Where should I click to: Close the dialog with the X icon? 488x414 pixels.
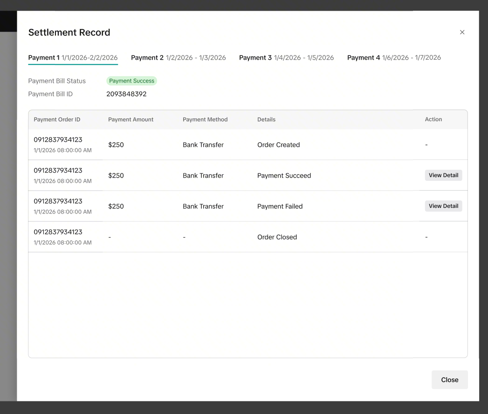click(462, 32)
